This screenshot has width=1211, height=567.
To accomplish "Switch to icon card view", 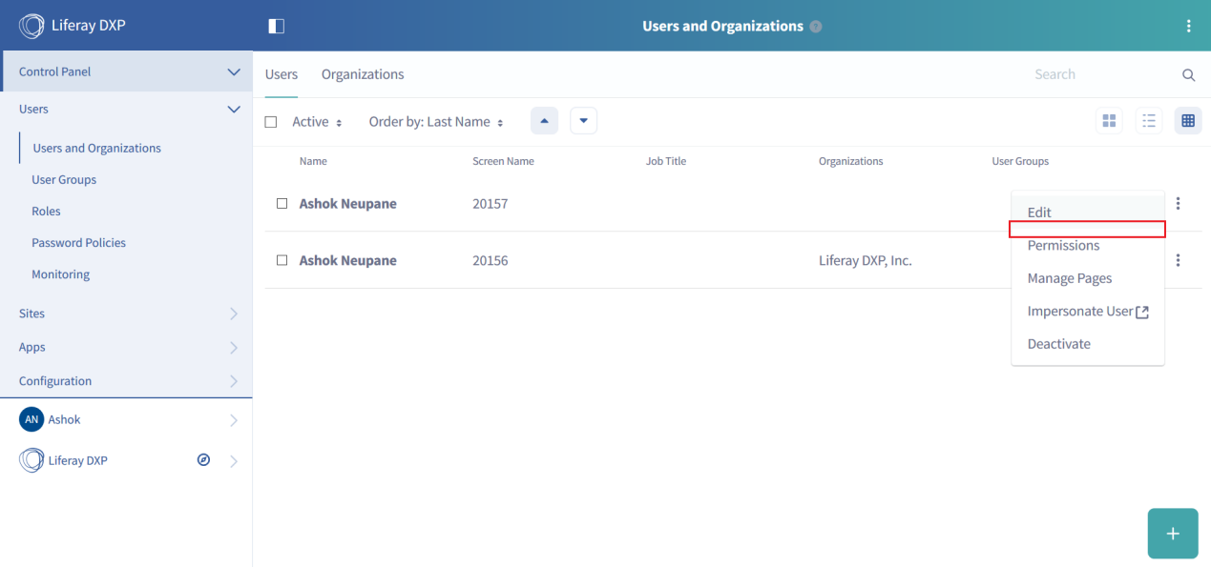I will [x=1109, y=121].
